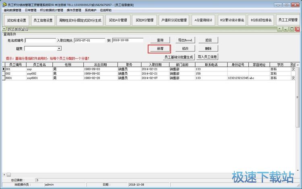Click the hire date cell 2014-02-07
The width and height of the screenshot is (302, 189).
pyautogui.click(x=155, y=78)
